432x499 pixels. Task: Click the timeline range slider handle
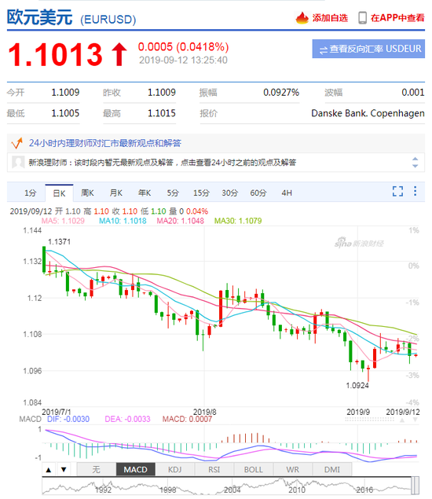point(415,486)
